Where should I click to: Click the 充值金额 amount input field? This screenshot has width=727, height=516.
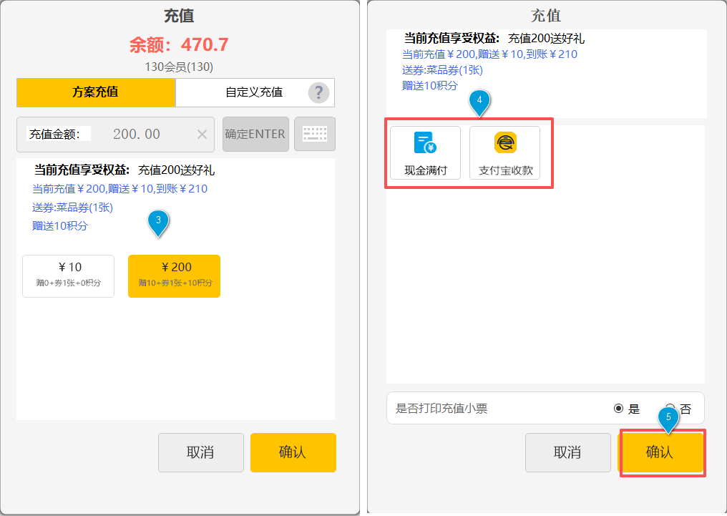tap(136, 135)
